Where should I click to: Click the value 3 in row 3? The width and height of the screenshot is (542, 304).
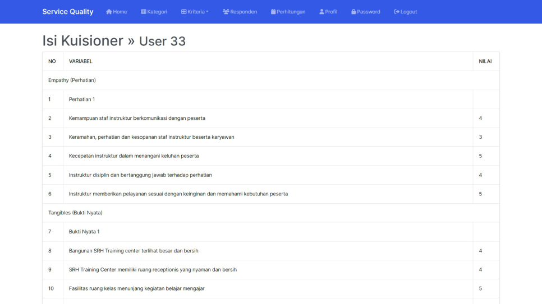coord(480,137)
